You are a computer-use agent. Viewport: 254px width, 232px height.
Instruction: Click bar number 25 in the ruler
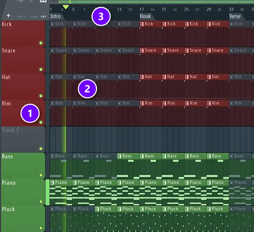tap(186, 9)
